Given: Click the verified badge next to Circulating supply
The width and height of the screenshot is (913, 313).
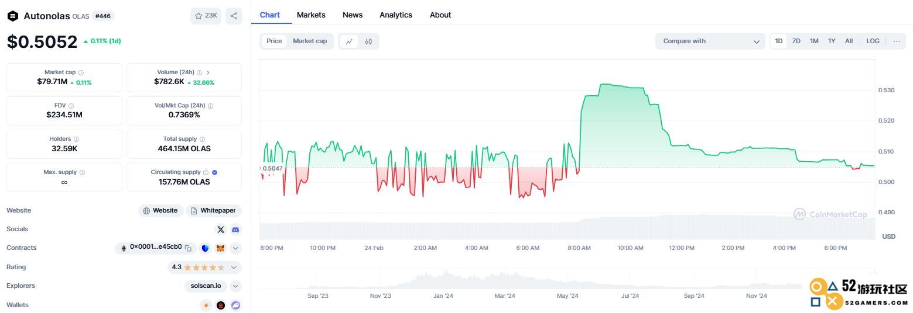Looking at the screenshot, I should 214,172.
